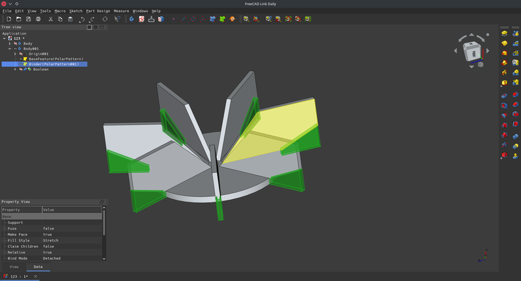
Task: Click the Create Body icon
Action: [x=132, y=19]
